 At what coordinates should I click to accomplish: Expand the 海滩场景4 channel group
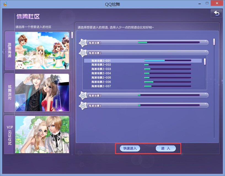pyautogui.click(x=83, y=106)
